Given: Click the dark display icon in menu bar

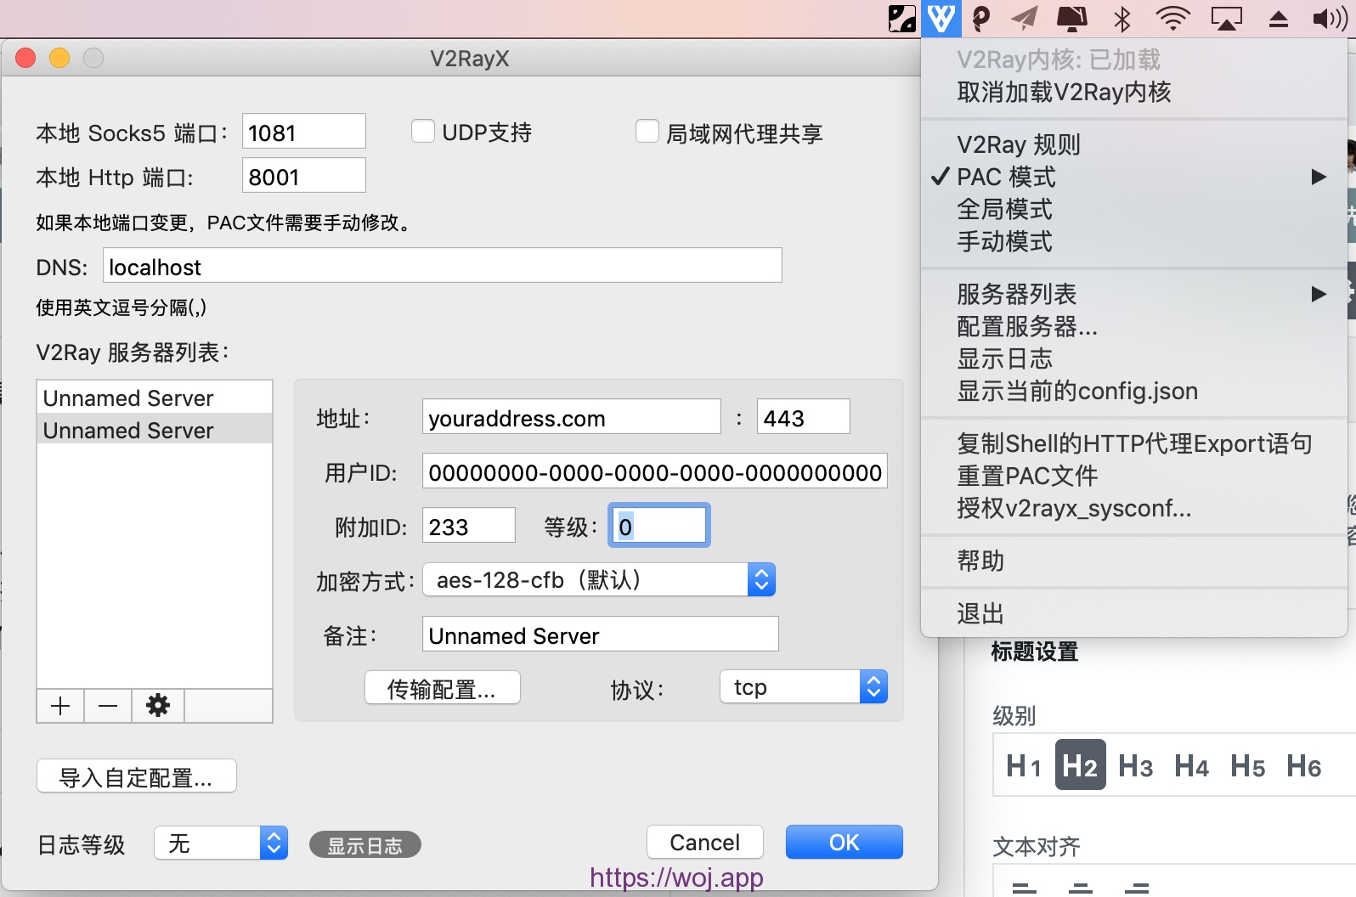Looking at the screenshot, I should [1072, 19].
